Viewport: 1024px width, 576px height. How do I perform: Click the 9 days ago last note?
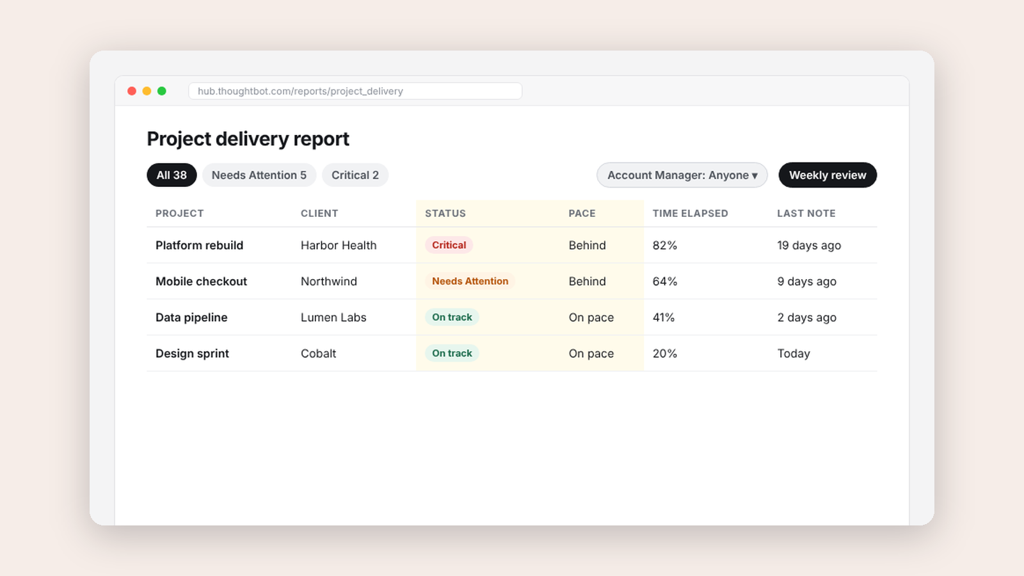[x=806, y=281]
